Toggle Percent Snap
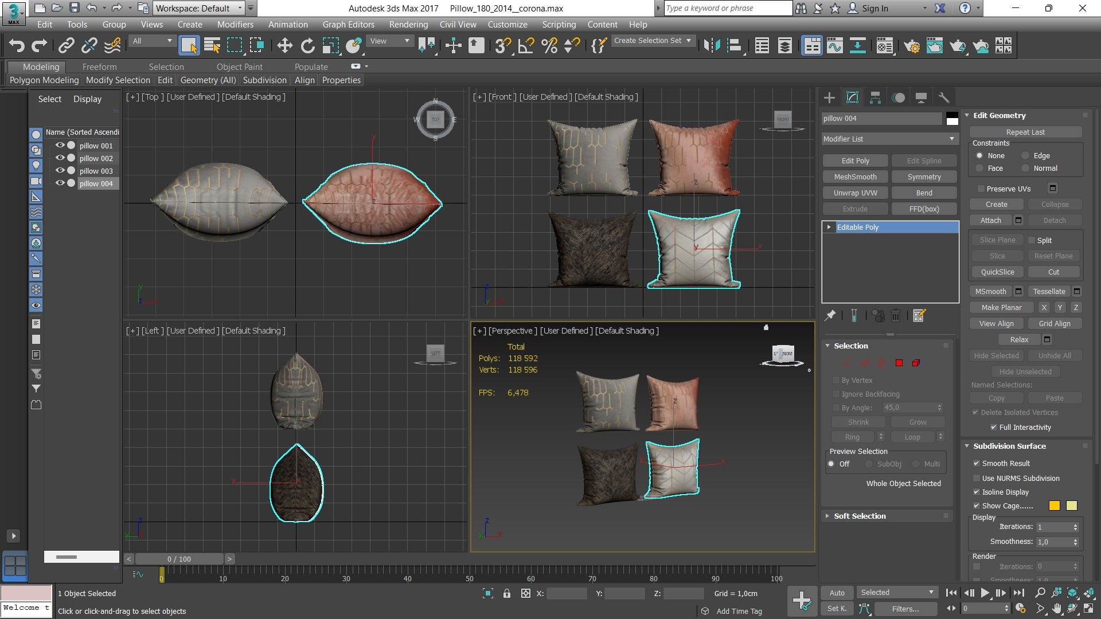 click(549, 46)
